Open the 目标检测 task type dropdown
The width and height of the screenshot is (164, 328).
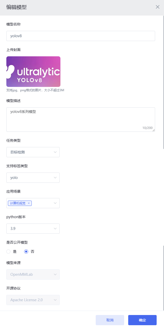click(33, 152)
